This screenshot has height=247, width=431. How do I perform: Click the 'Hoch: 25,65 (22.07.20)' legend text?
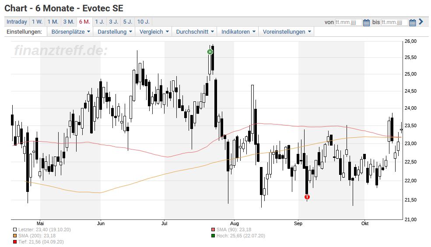coord(241,236)
